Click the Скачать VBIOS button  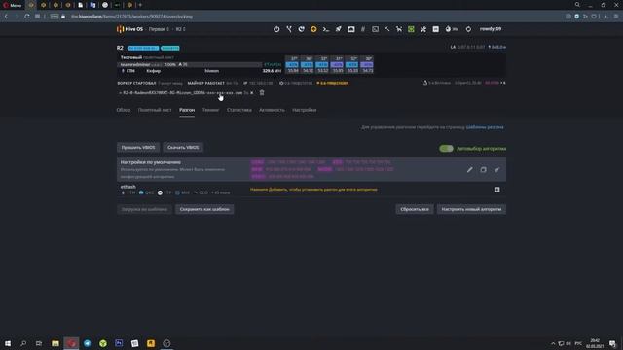tap(183, 147)
